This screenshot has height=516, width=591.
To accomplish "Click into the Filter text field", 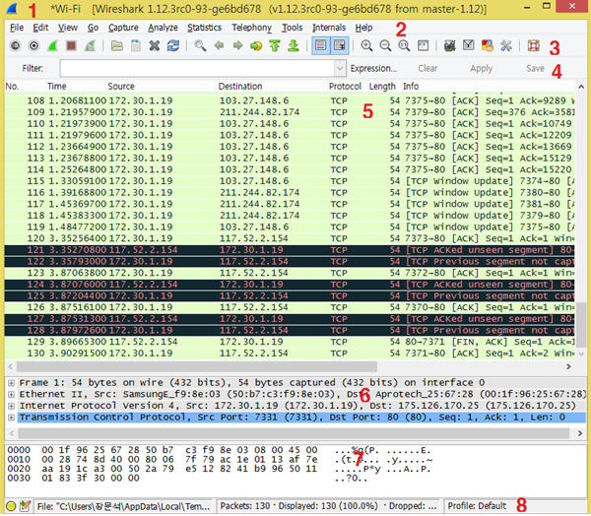I will coord(197,69).
